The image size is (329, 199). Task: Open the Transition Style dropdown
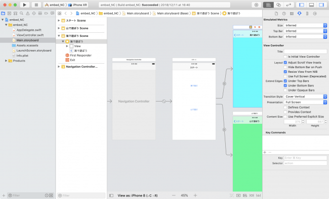point(305,96)
